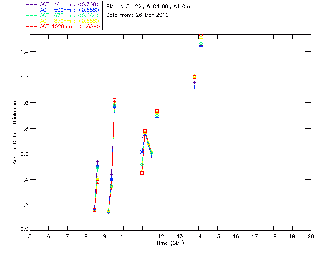Click the red square marker near 0.94 thickness
This screenshot has width=320, height=256.
coord(157,111)
